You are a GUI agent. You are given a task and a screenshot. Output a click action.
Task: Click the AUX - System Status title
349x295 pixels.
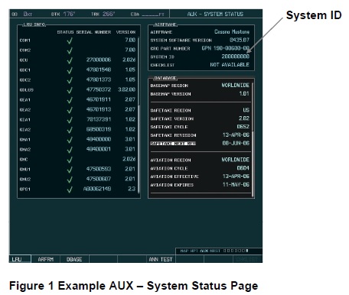(215, 14)
